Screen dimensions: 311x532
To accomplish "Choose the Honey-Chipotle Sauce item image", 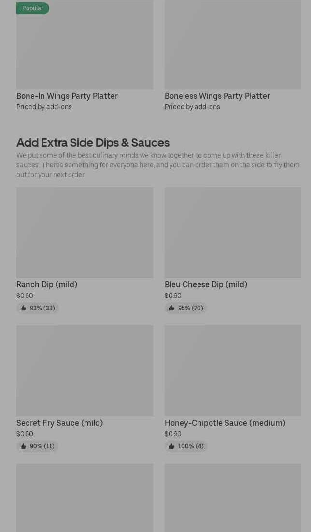I will coord(233,370).
